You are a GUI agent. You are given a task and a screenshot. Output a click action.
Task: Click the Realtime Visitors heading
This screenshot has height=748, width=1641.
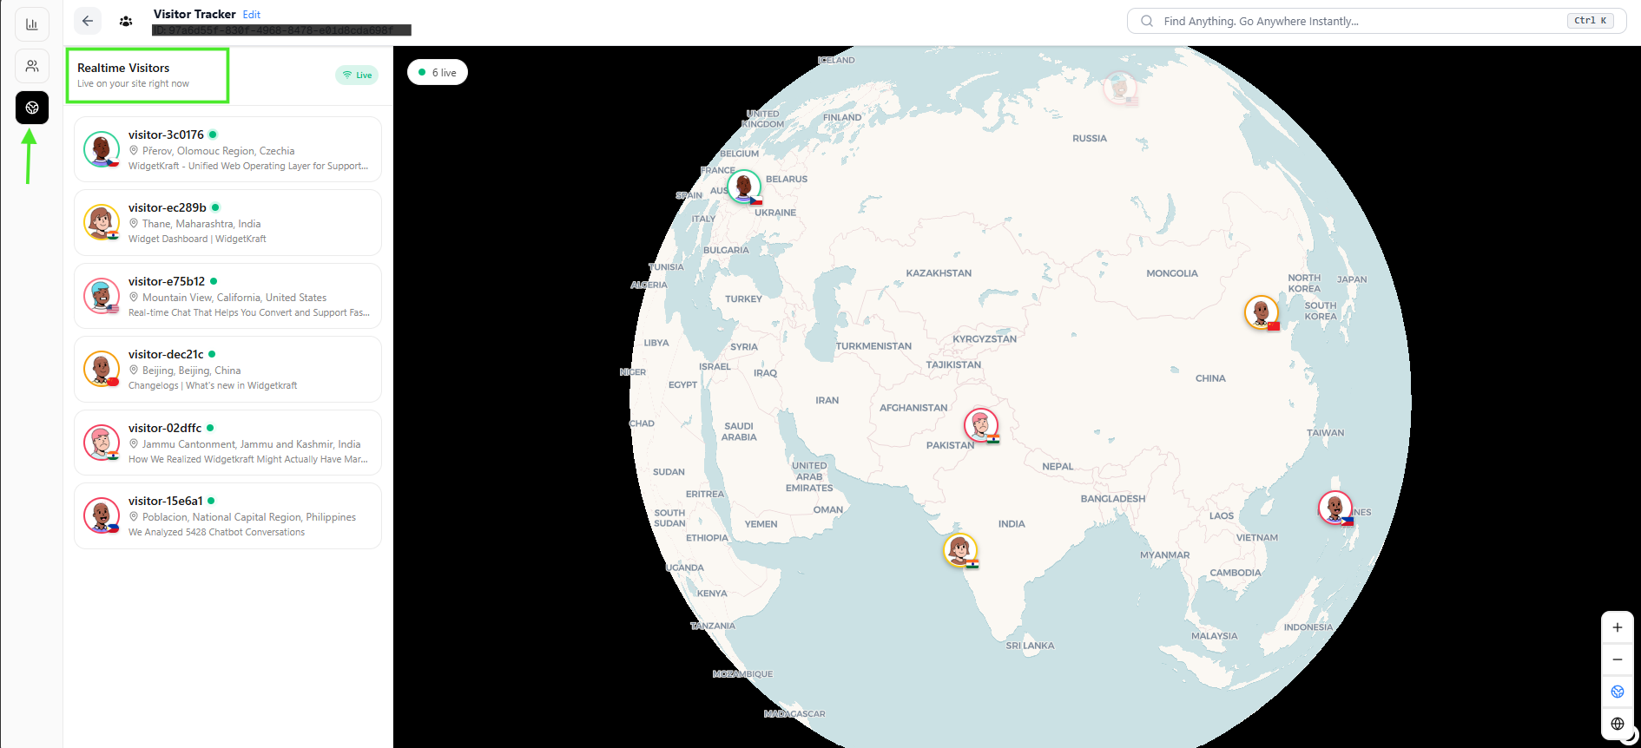click(x=123, y=68)
